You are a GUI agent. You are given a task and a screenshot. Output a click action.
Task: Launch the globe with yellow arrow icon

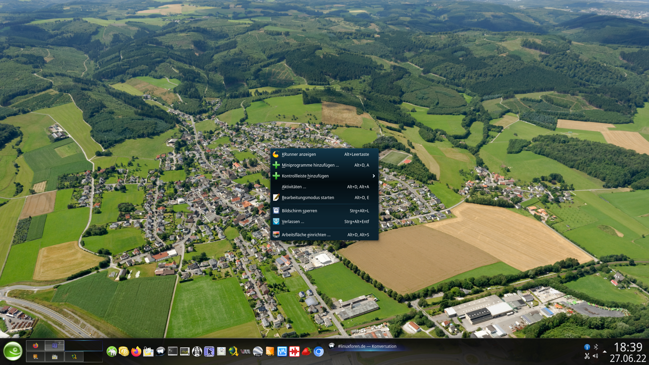[233, 351]
